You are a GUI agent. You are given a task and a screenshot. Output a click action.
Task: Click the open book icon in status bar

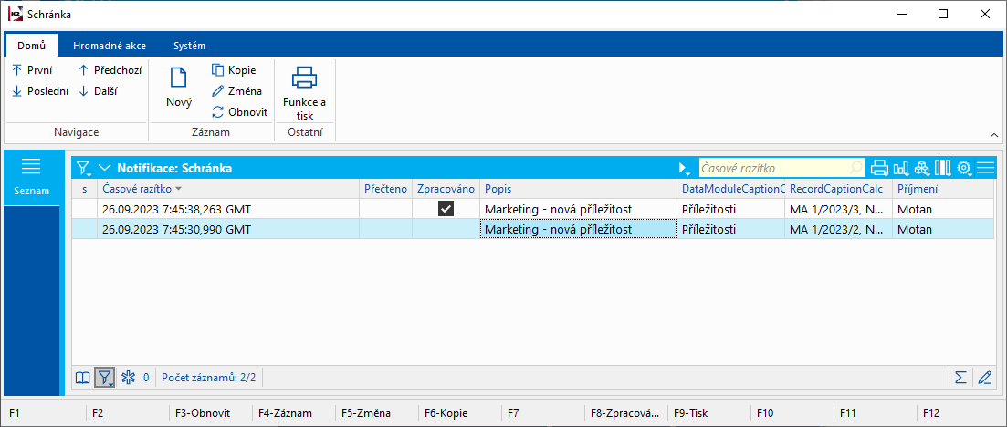83,377
